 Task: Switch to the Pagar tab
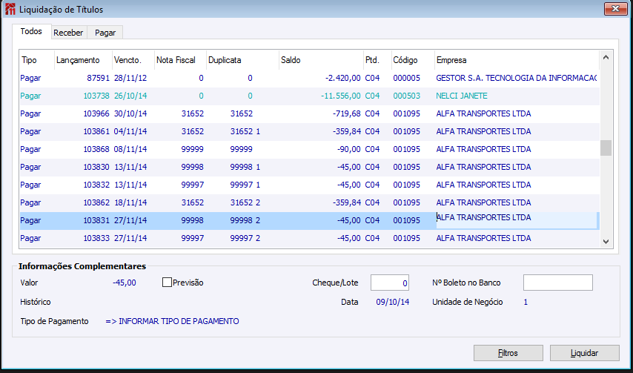(105, 33)
